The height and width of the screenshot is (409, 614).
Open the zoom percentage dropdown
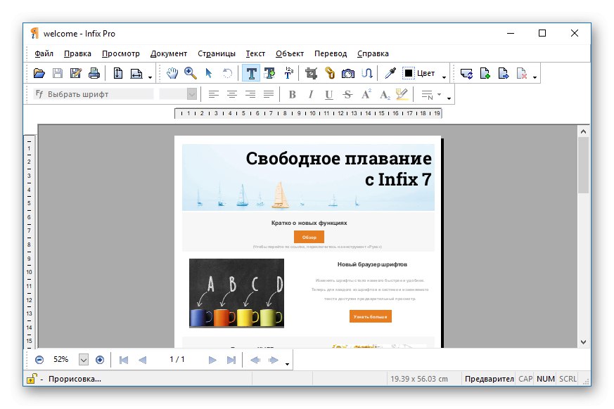click(84, 360)
